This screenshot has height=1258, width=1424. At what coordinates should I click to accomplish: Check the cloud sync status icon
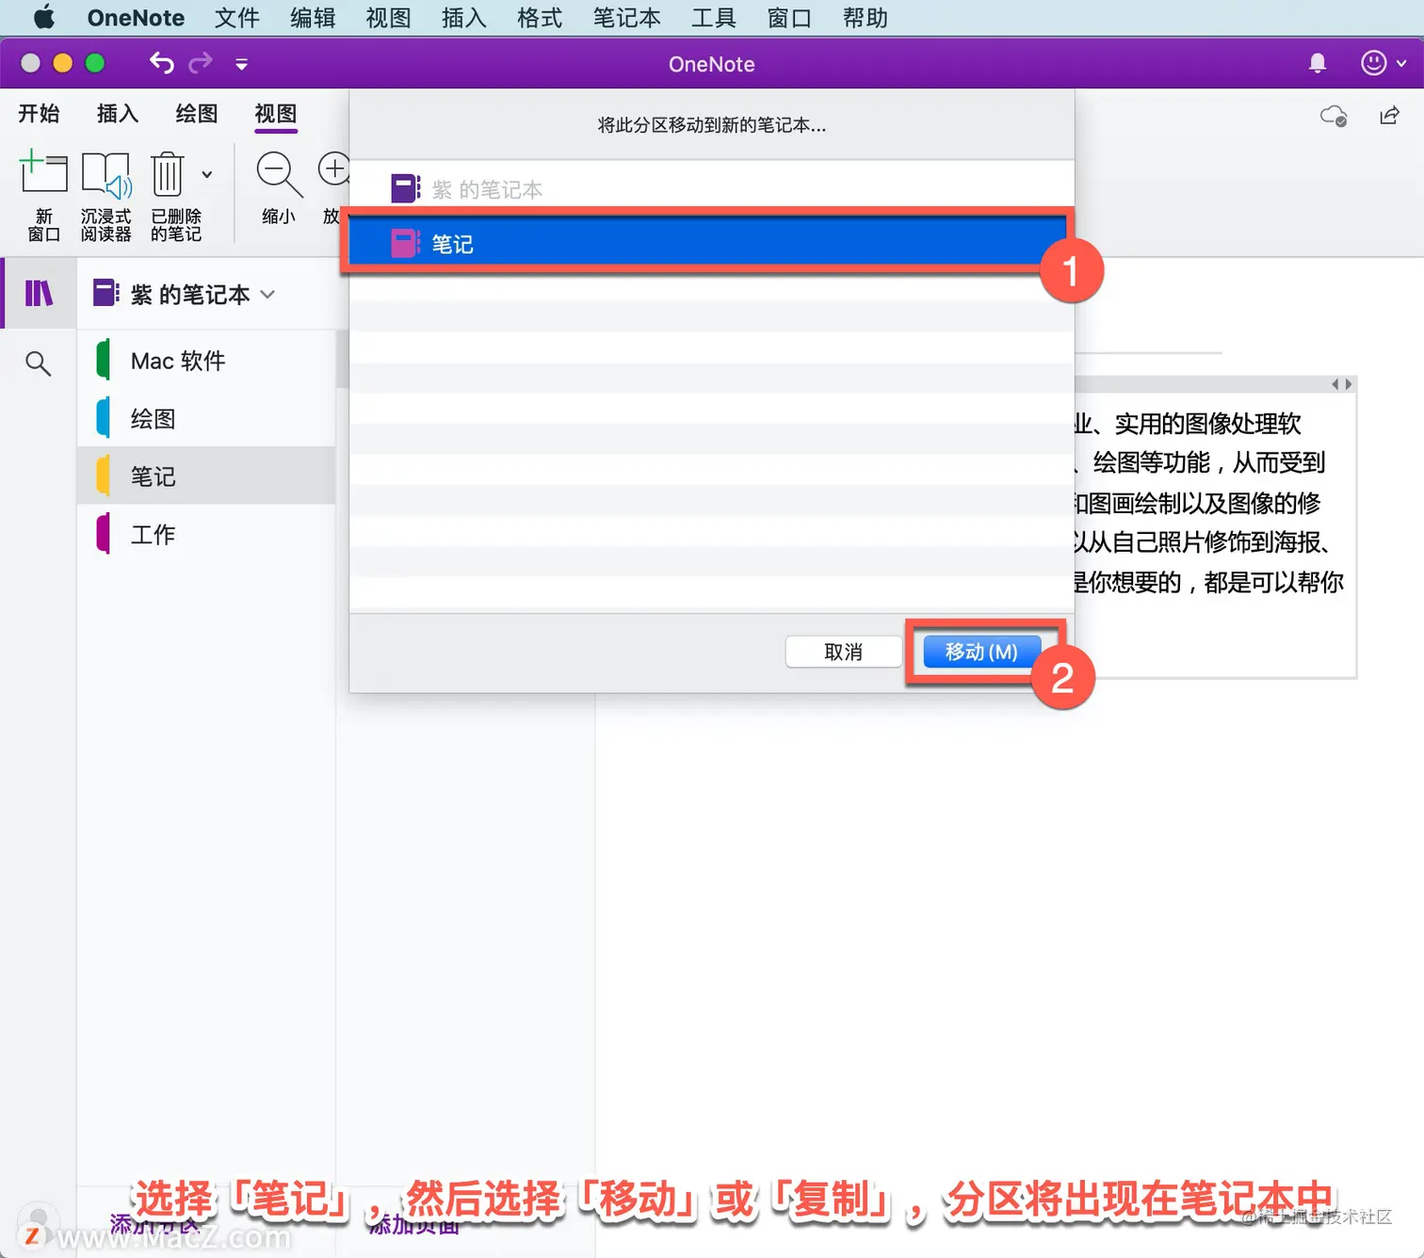(1334, 116)
